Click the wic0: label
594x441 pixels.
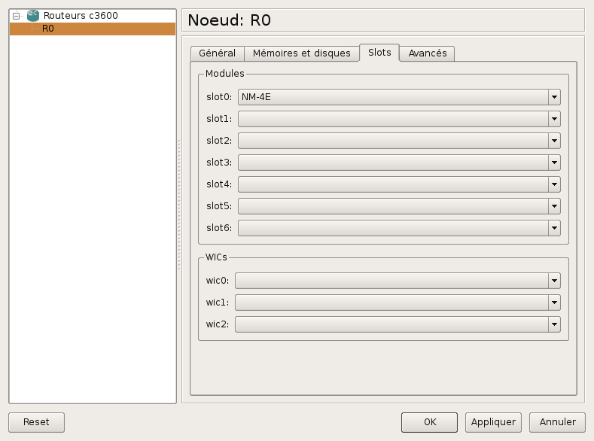pos(218,281)
